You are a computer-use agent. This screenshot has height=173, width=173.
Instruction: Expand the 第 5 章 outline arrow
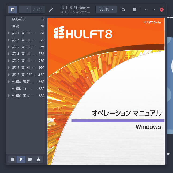pos(9,61)
